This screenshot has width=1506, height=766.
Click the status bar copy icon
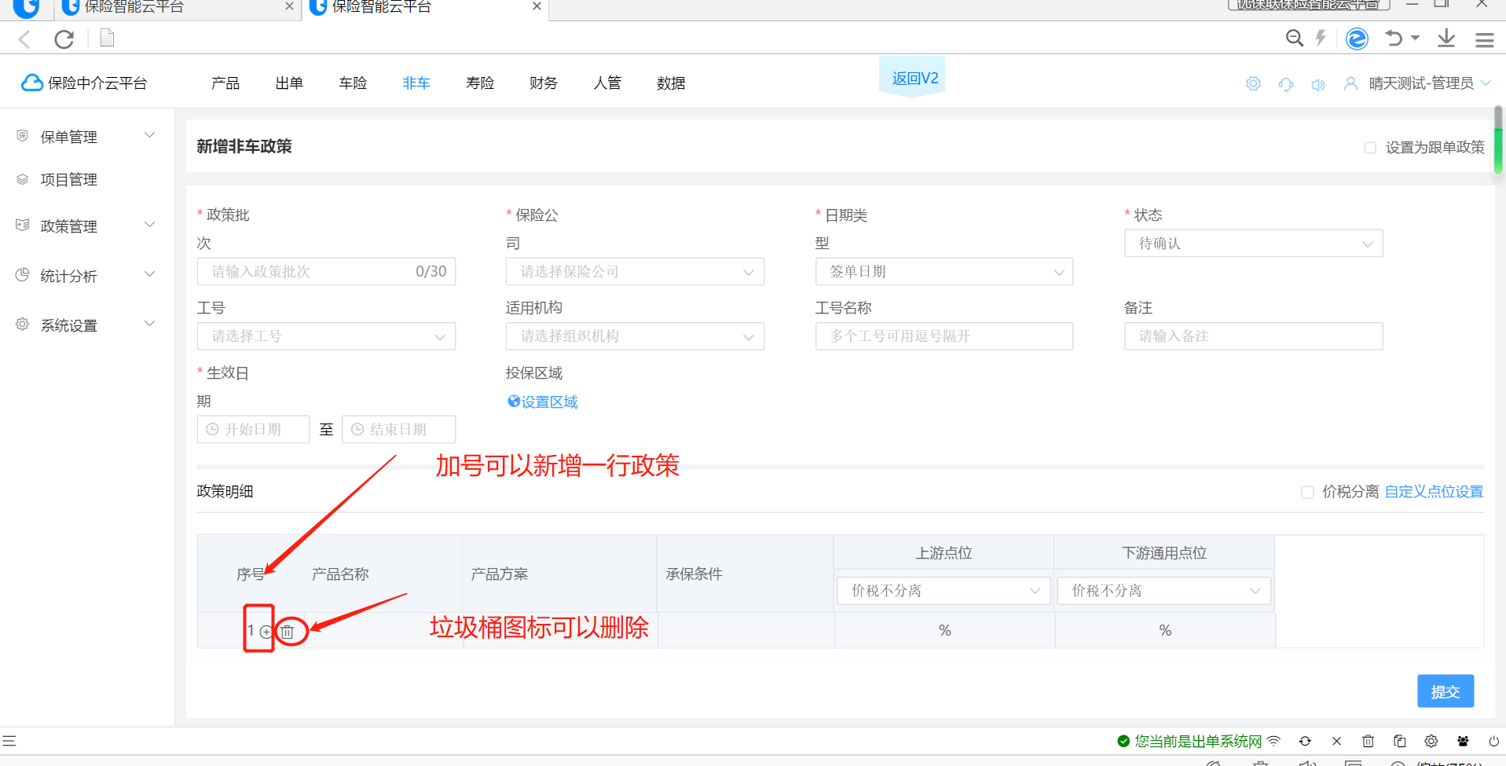[x=1399, y=741]
